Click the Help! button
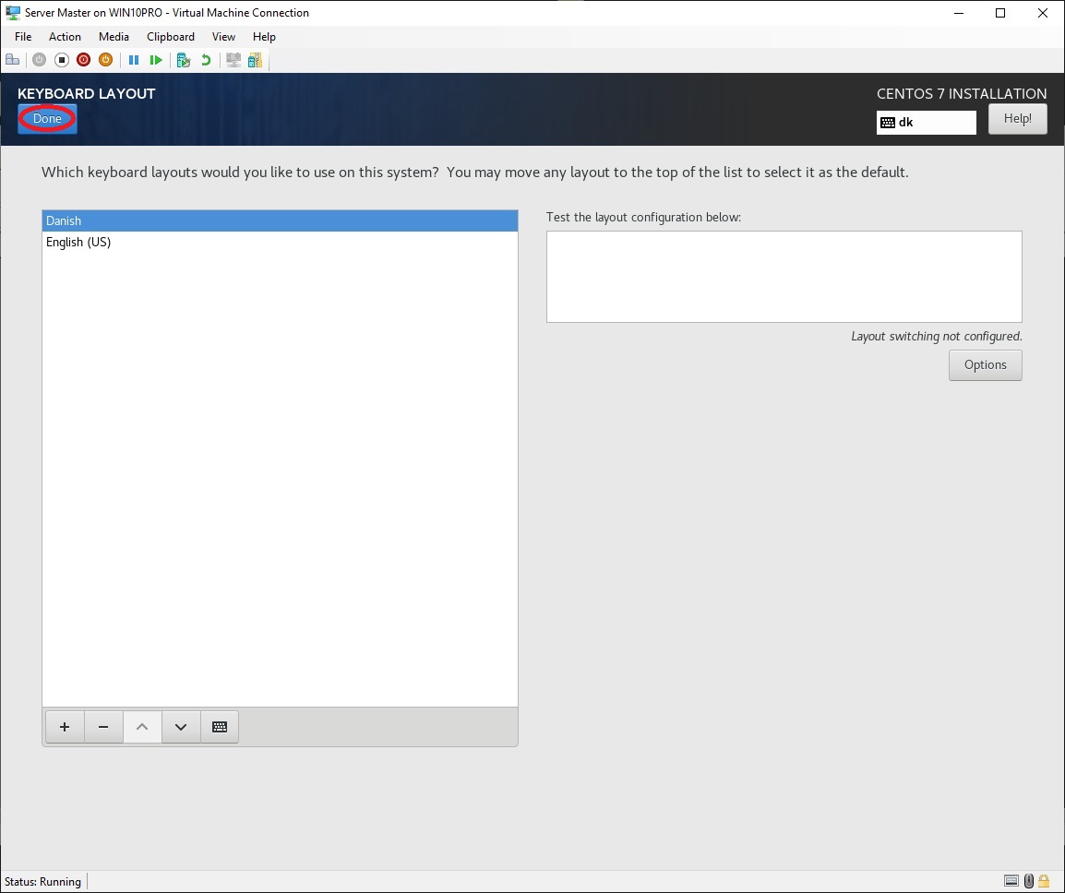1065x893 pixels. (1017, 119)
